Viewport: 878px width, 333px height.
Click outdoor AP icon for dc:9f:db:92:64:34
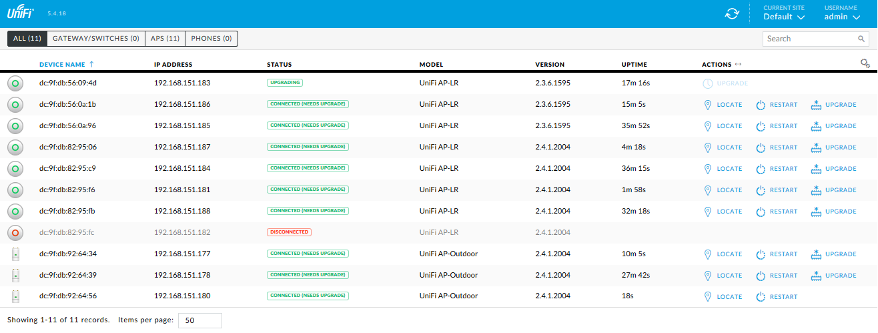tap(16, 254)
